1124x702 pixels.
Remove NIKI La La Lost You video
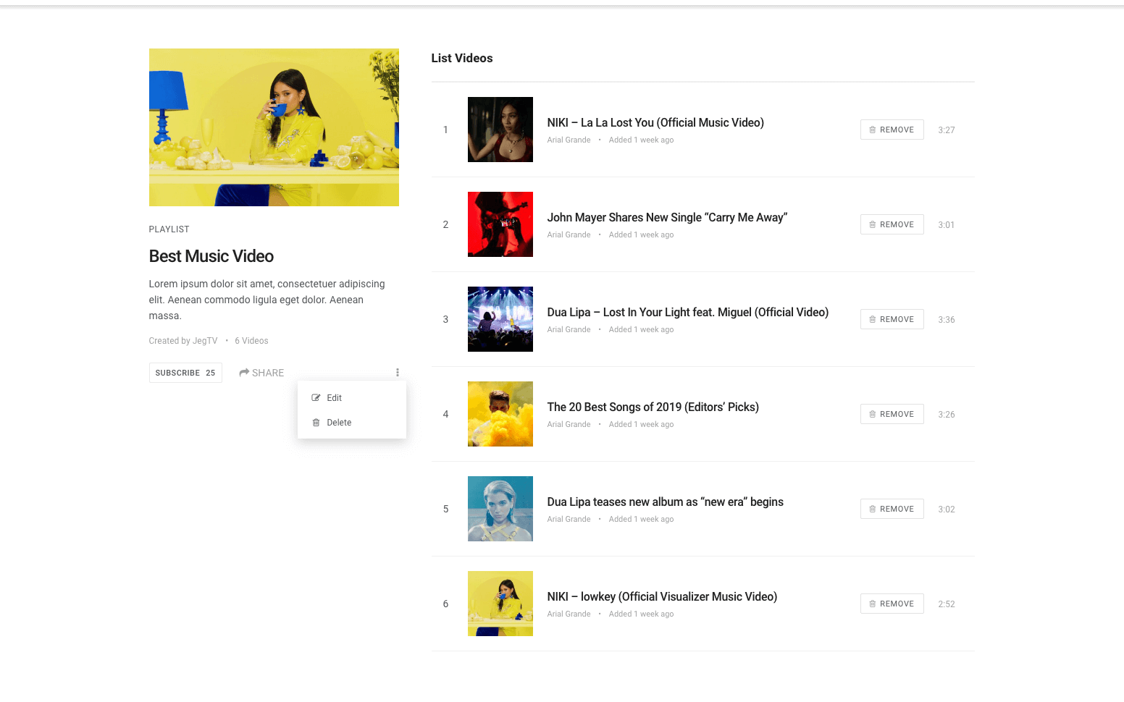[892, 130]
